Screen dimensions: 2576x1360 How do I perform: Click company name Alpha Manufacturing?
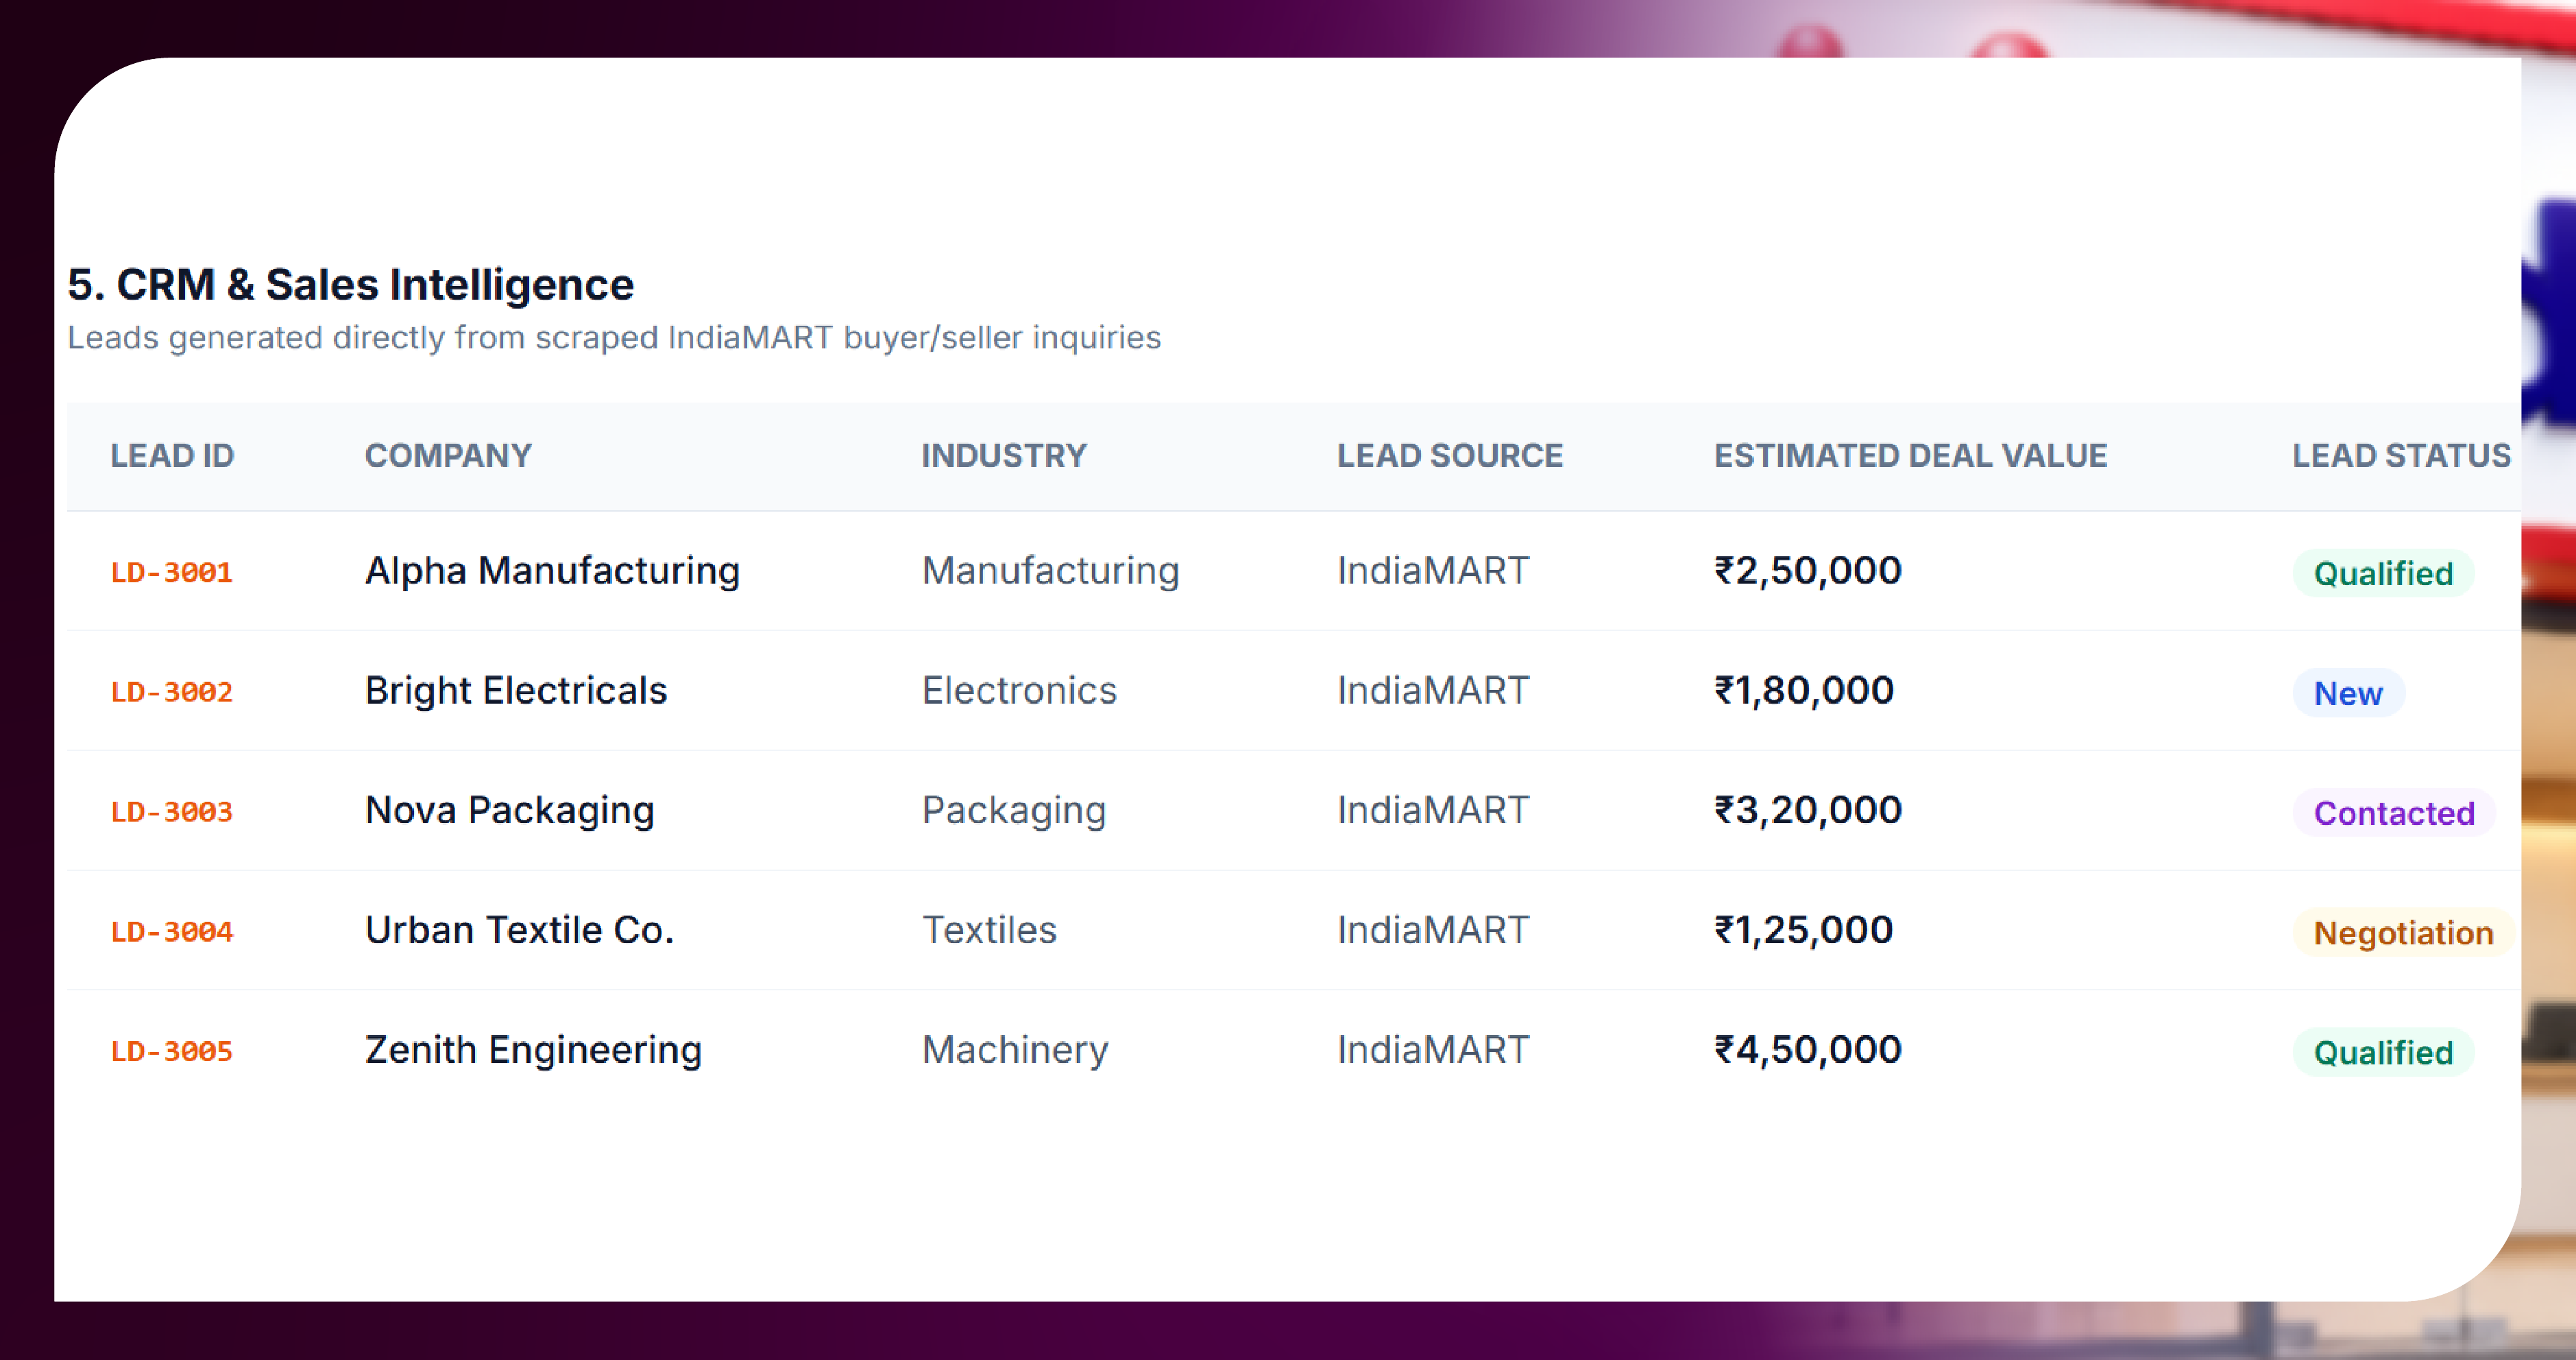[x=553, y=571]
